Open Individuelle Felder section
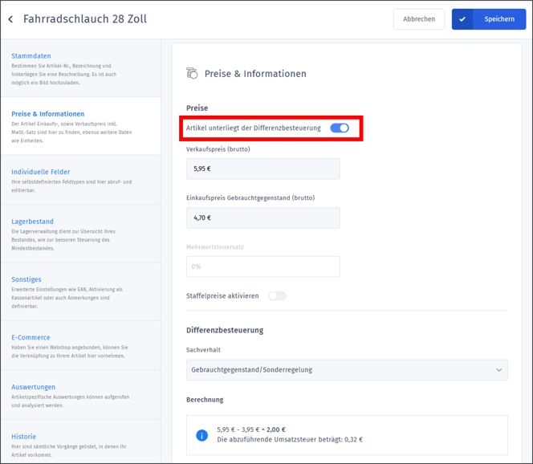Image resolution: width=533 pixels, height=464 pixels. (81, 180)
